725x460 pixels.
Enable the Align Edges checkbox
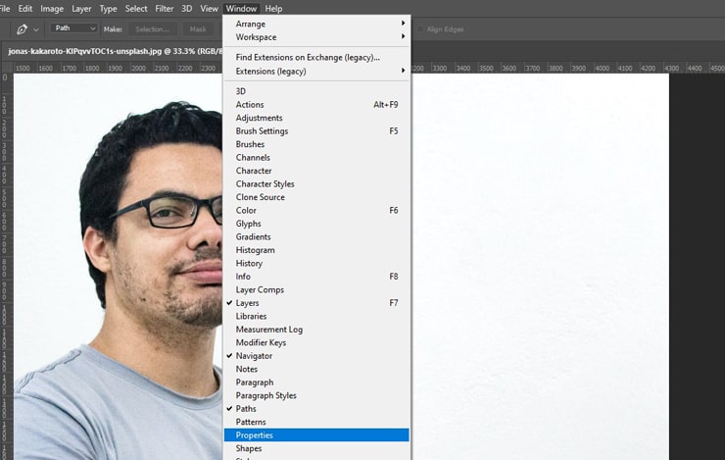click(420, 29)
